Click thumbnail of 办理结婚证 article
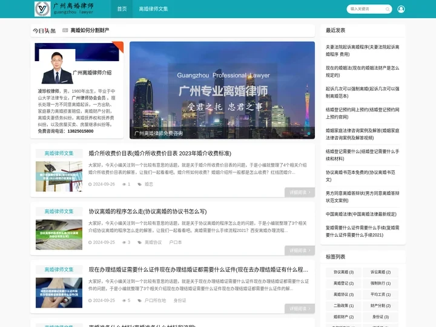436x327 pixels. coord(59,293)
